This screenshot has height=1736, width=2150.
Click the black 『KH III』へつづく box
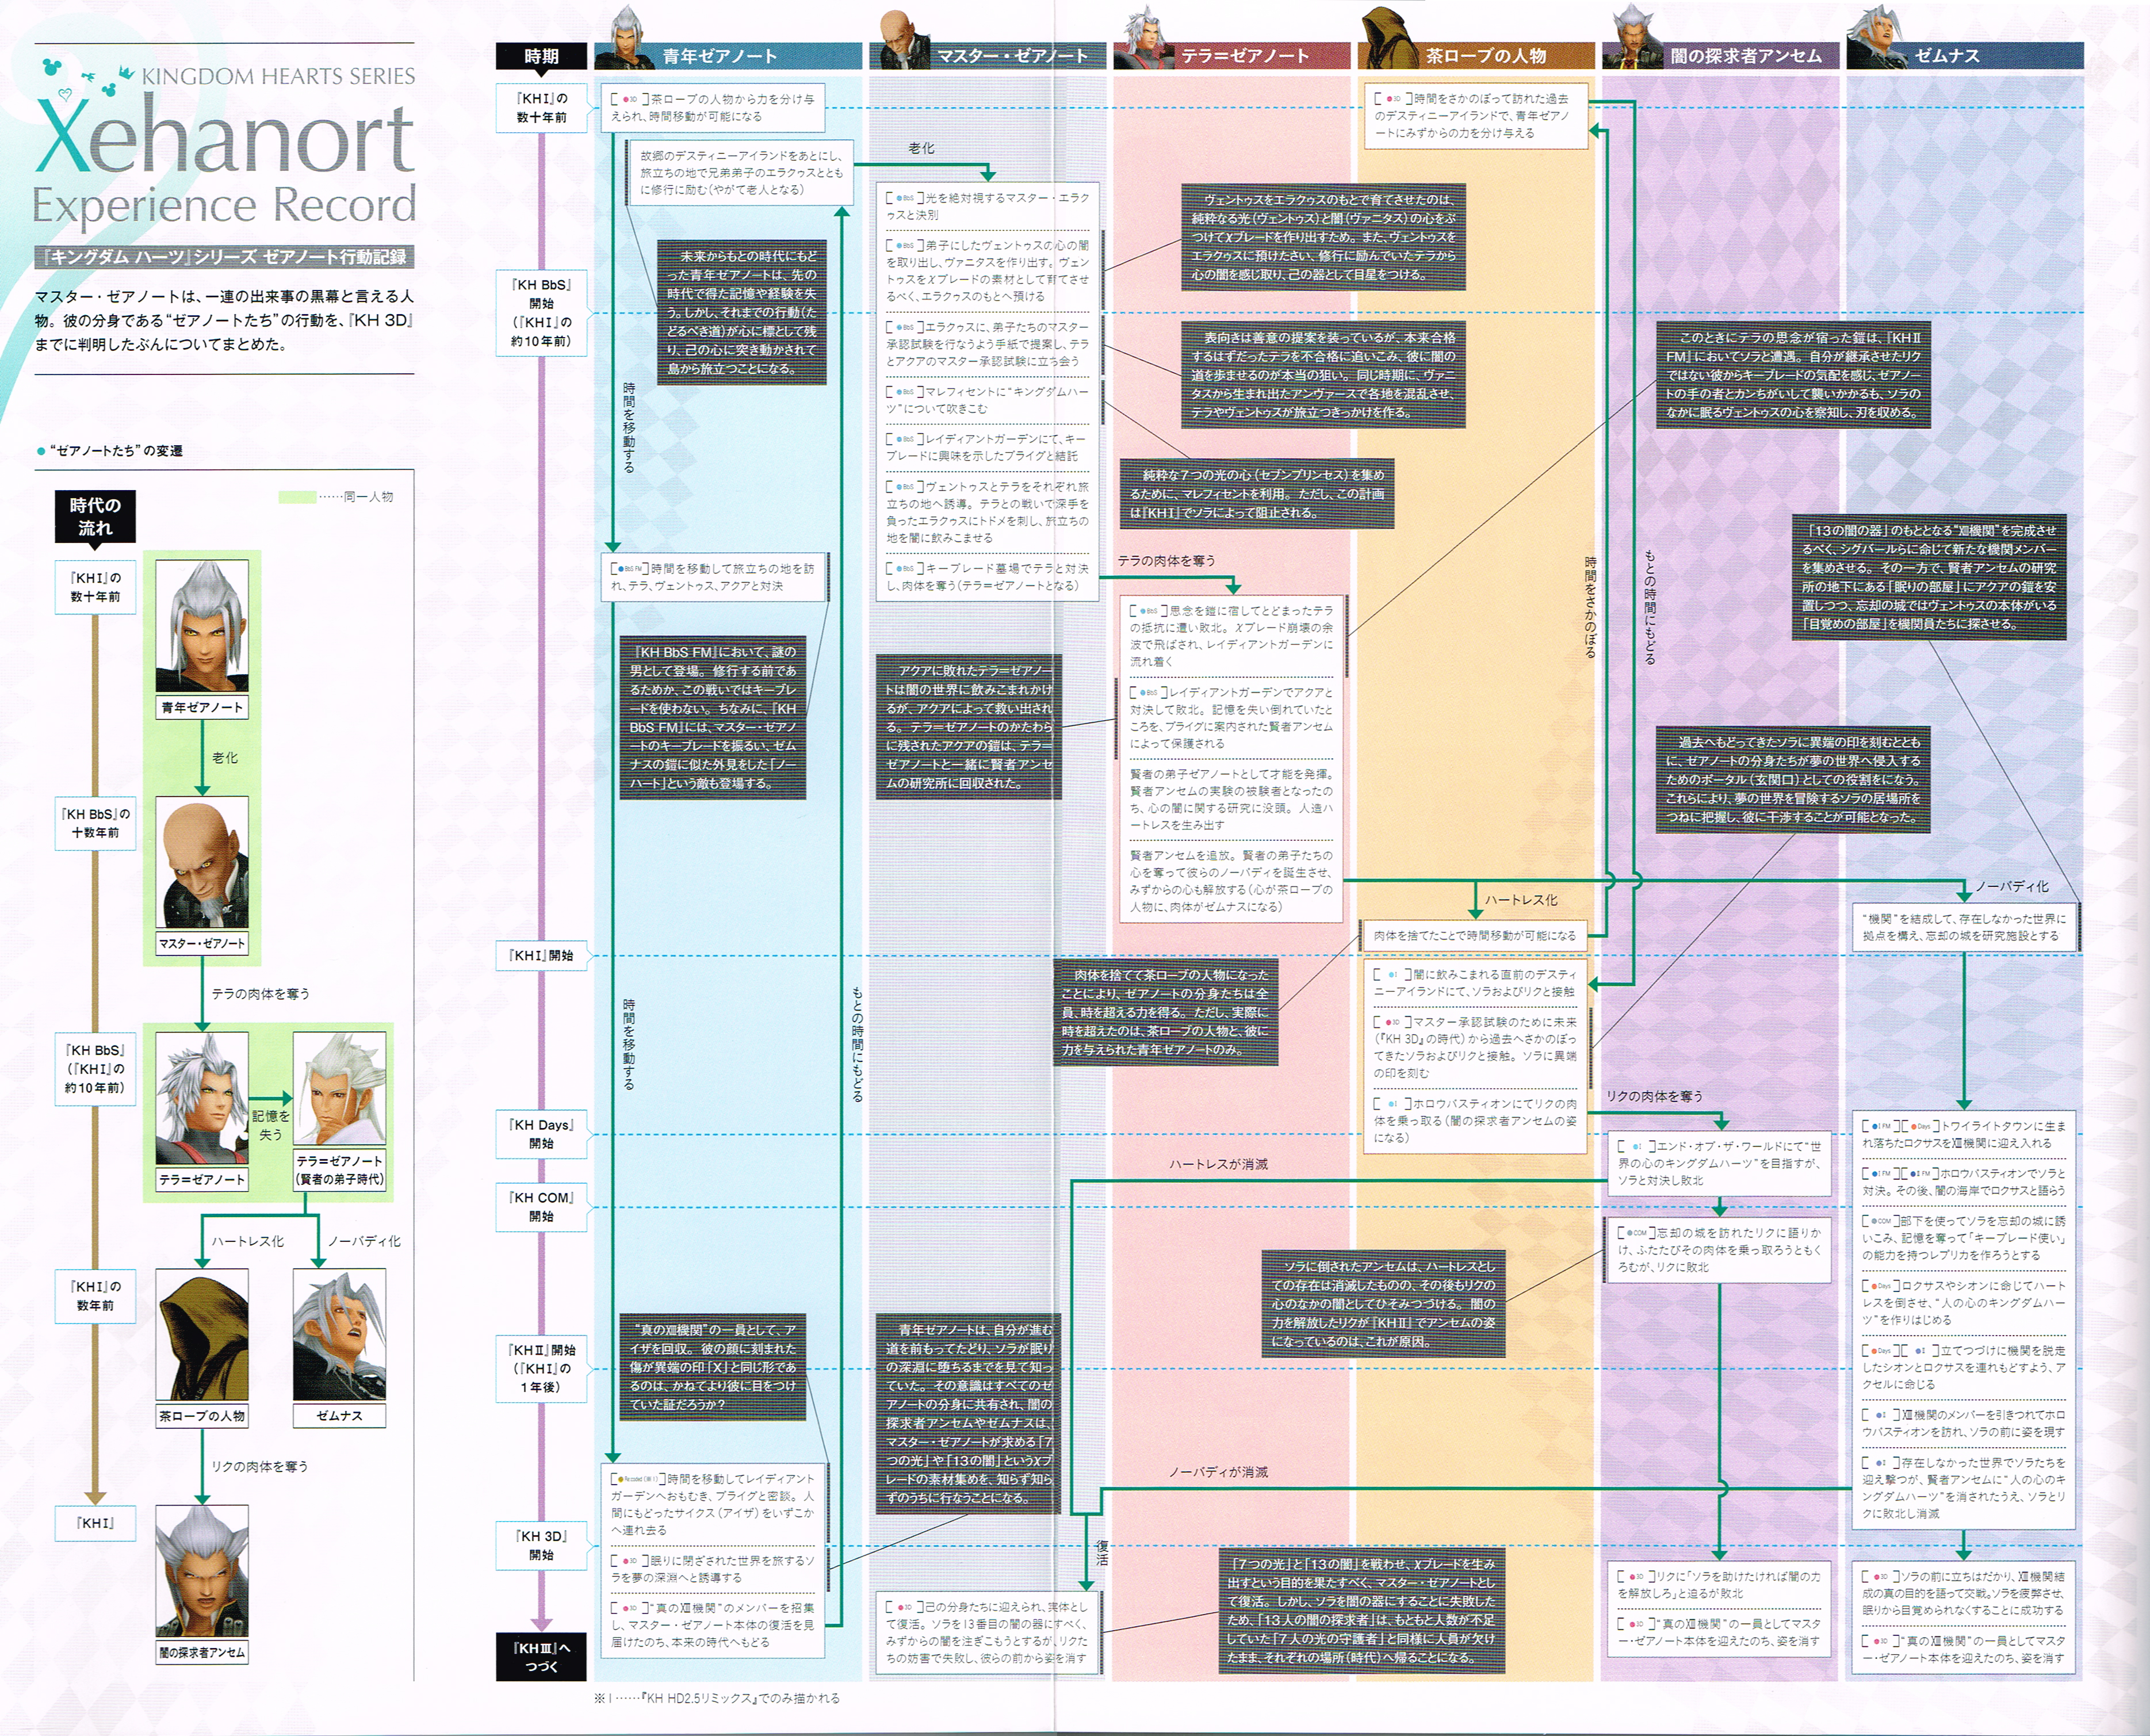tap(541, 1657)
